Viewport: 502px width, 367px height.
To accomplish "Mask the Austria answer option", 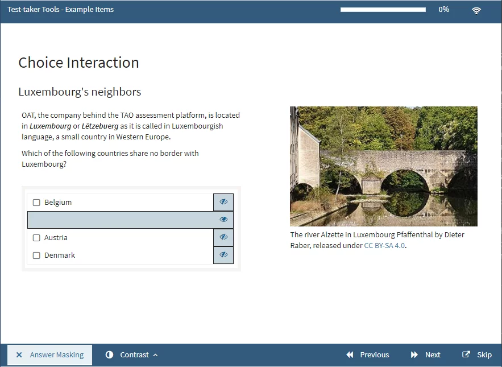I will pos(223,237).
